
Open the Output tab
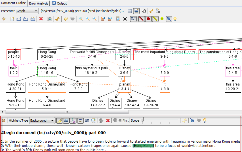coord(59,3)
